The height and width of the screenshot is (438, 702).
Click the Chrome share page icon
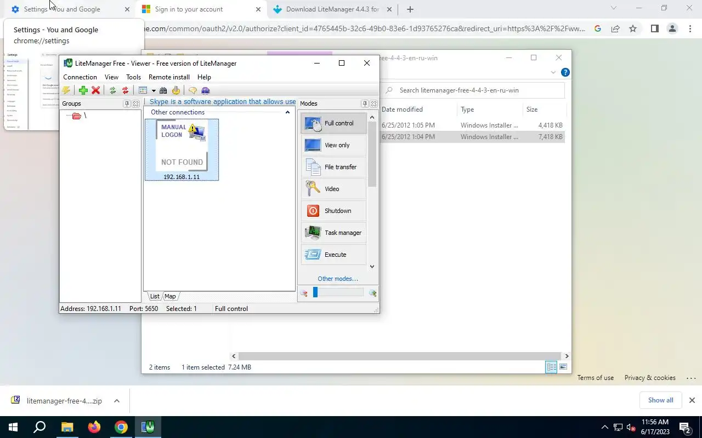[x=615, y=28]
